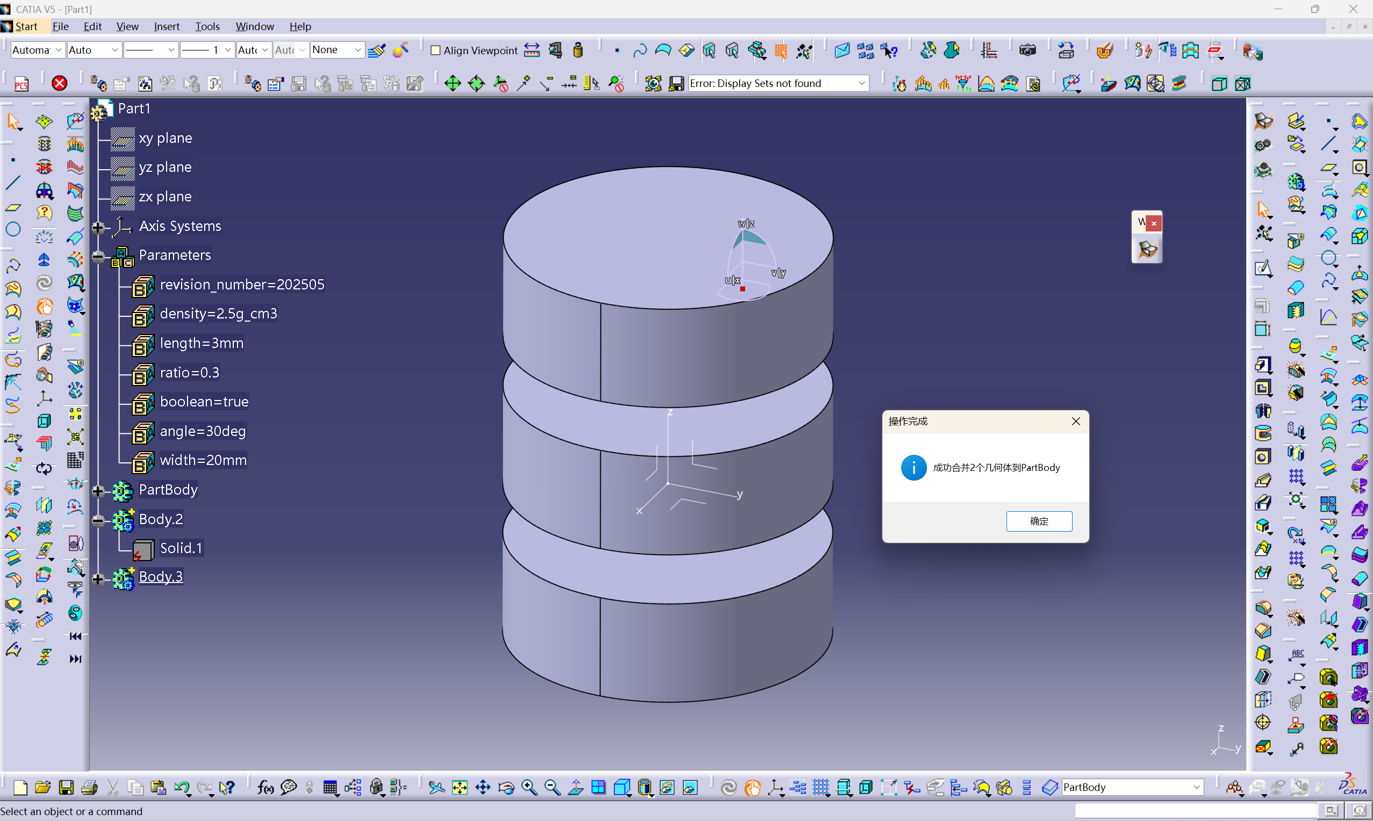
Task: Enable the Align Viewpoint checkbox
Action: pos(436,50)
